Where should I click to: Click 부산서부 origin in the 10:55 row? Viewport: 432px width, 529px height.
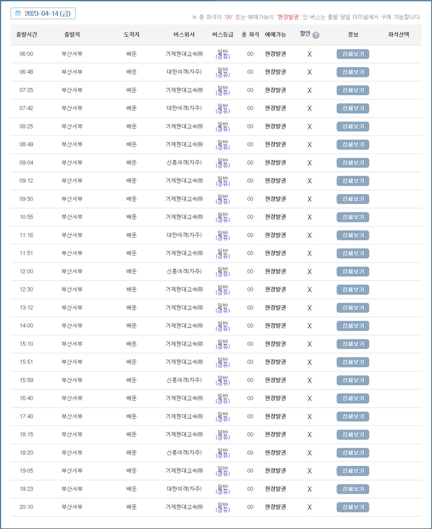click(x=72, y=217)
